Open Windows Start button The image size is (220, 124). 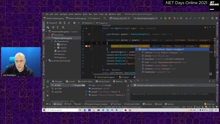(44, 110)
